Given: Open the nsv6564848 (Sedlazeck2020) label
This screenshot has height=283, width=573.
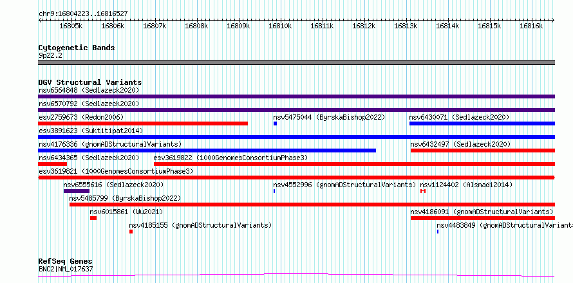Looking at the screenshot, I should coord(89,90).
